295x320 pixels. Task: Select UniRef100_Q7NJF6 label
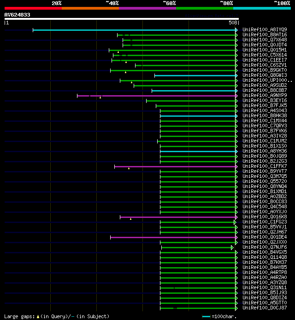coord(265,247)
